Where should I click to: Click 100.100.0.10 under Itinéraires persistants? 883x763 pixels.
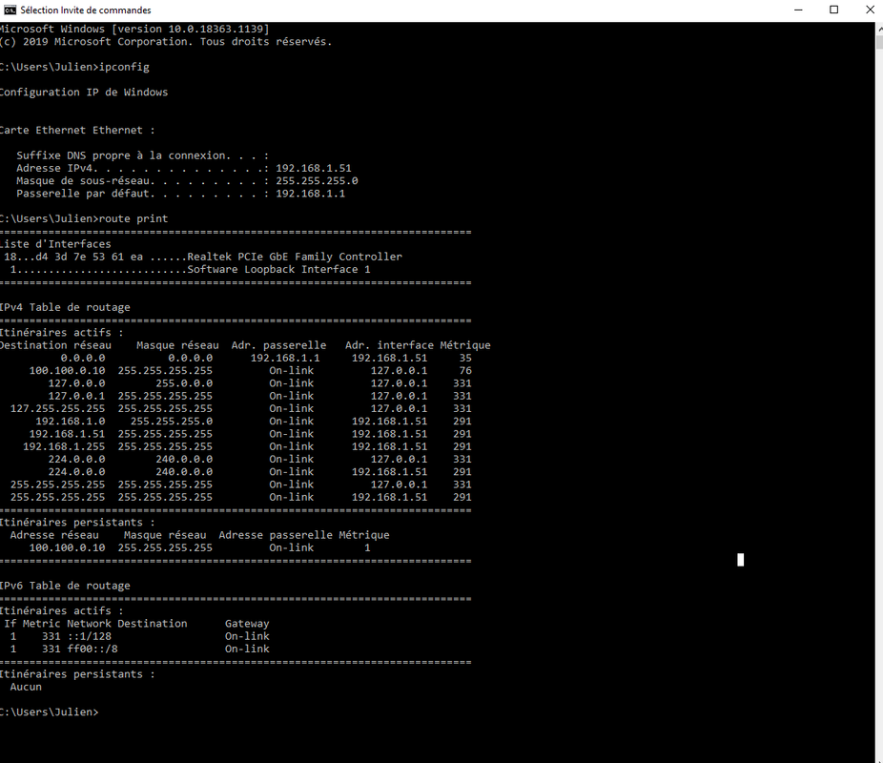point(67,547)
